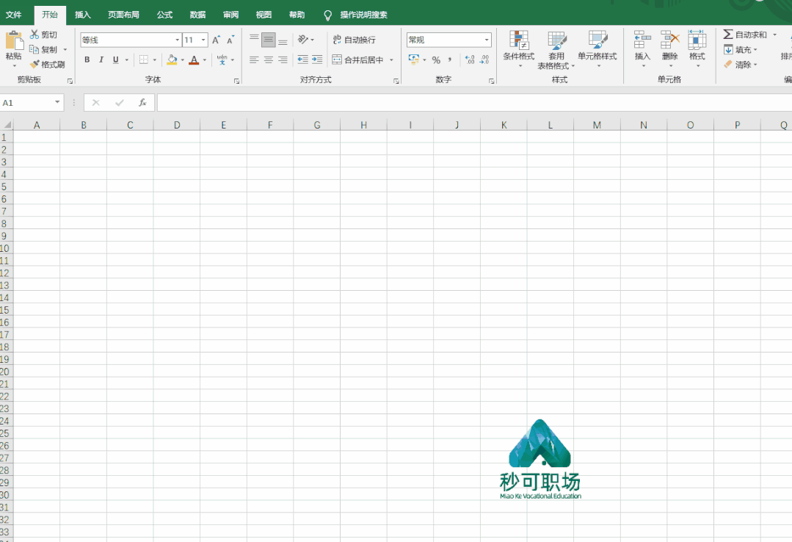
Task: Click the increase indent icon
Action: pyautogui.click(x=317, y=59)
